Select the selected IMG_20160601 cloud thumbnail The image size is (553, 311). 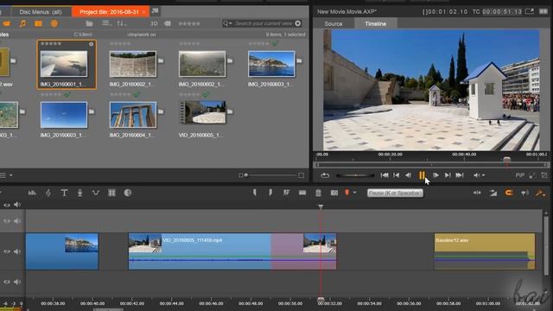[x=64, y=64]
